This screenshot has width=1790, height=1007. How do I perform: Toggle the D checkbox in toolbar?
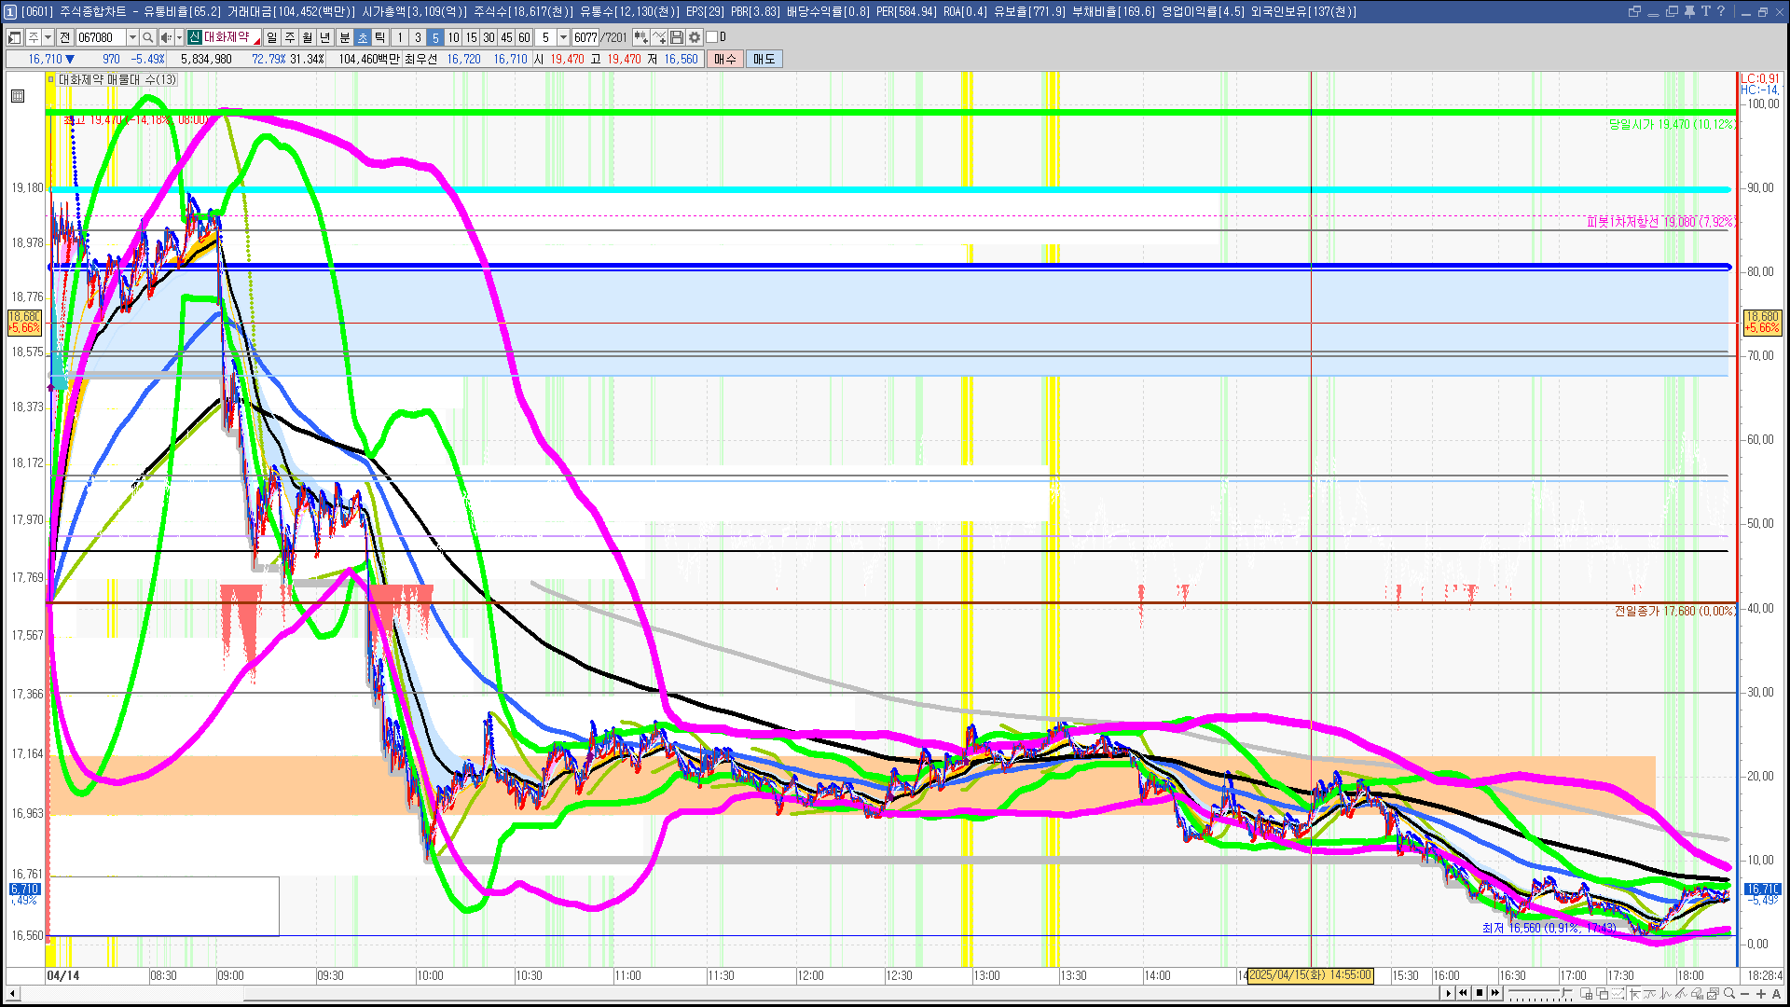(x=712, y=37)
